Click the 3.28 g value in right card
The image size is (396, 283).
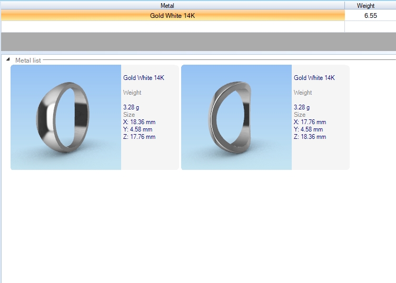[x=302, y=107]
